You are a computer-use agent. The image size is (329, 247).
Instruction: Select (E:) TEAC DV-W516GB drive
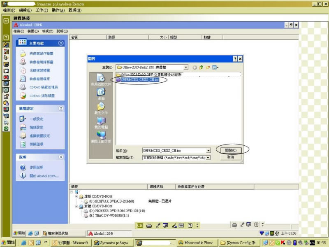107,215
